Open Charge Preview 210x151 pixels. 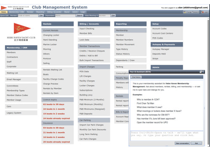50,84
